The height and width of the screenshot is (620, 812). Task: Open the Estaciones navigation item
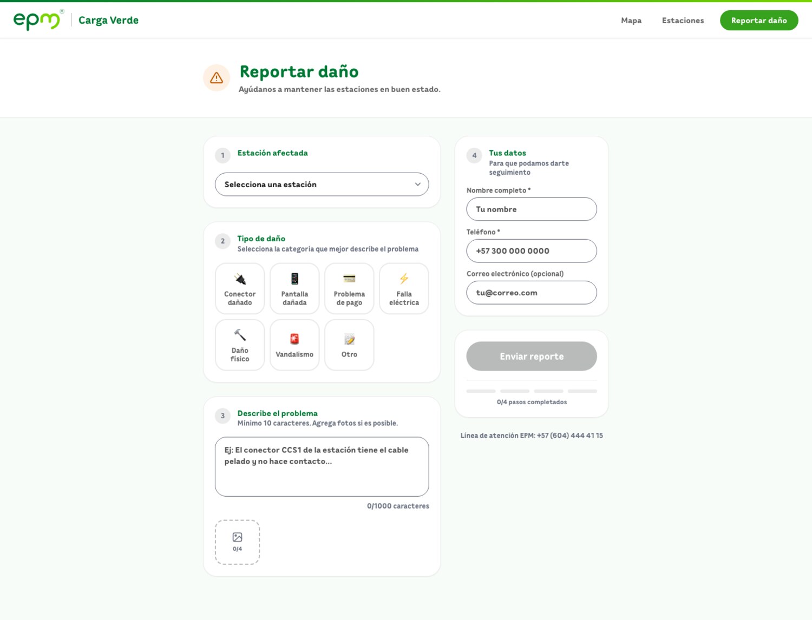(683, 21)
